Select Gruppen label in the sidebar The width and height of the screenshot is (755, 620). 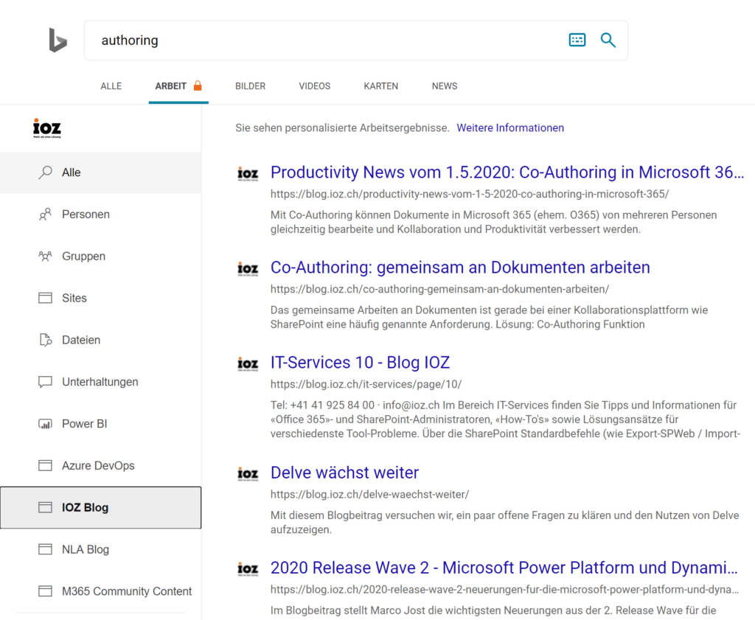[x=84, y=257]
